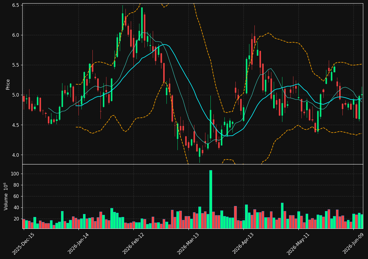Click the 2026-Jan-14 date label
Screen dimensions: 368x259
click(x=78, y=244)
